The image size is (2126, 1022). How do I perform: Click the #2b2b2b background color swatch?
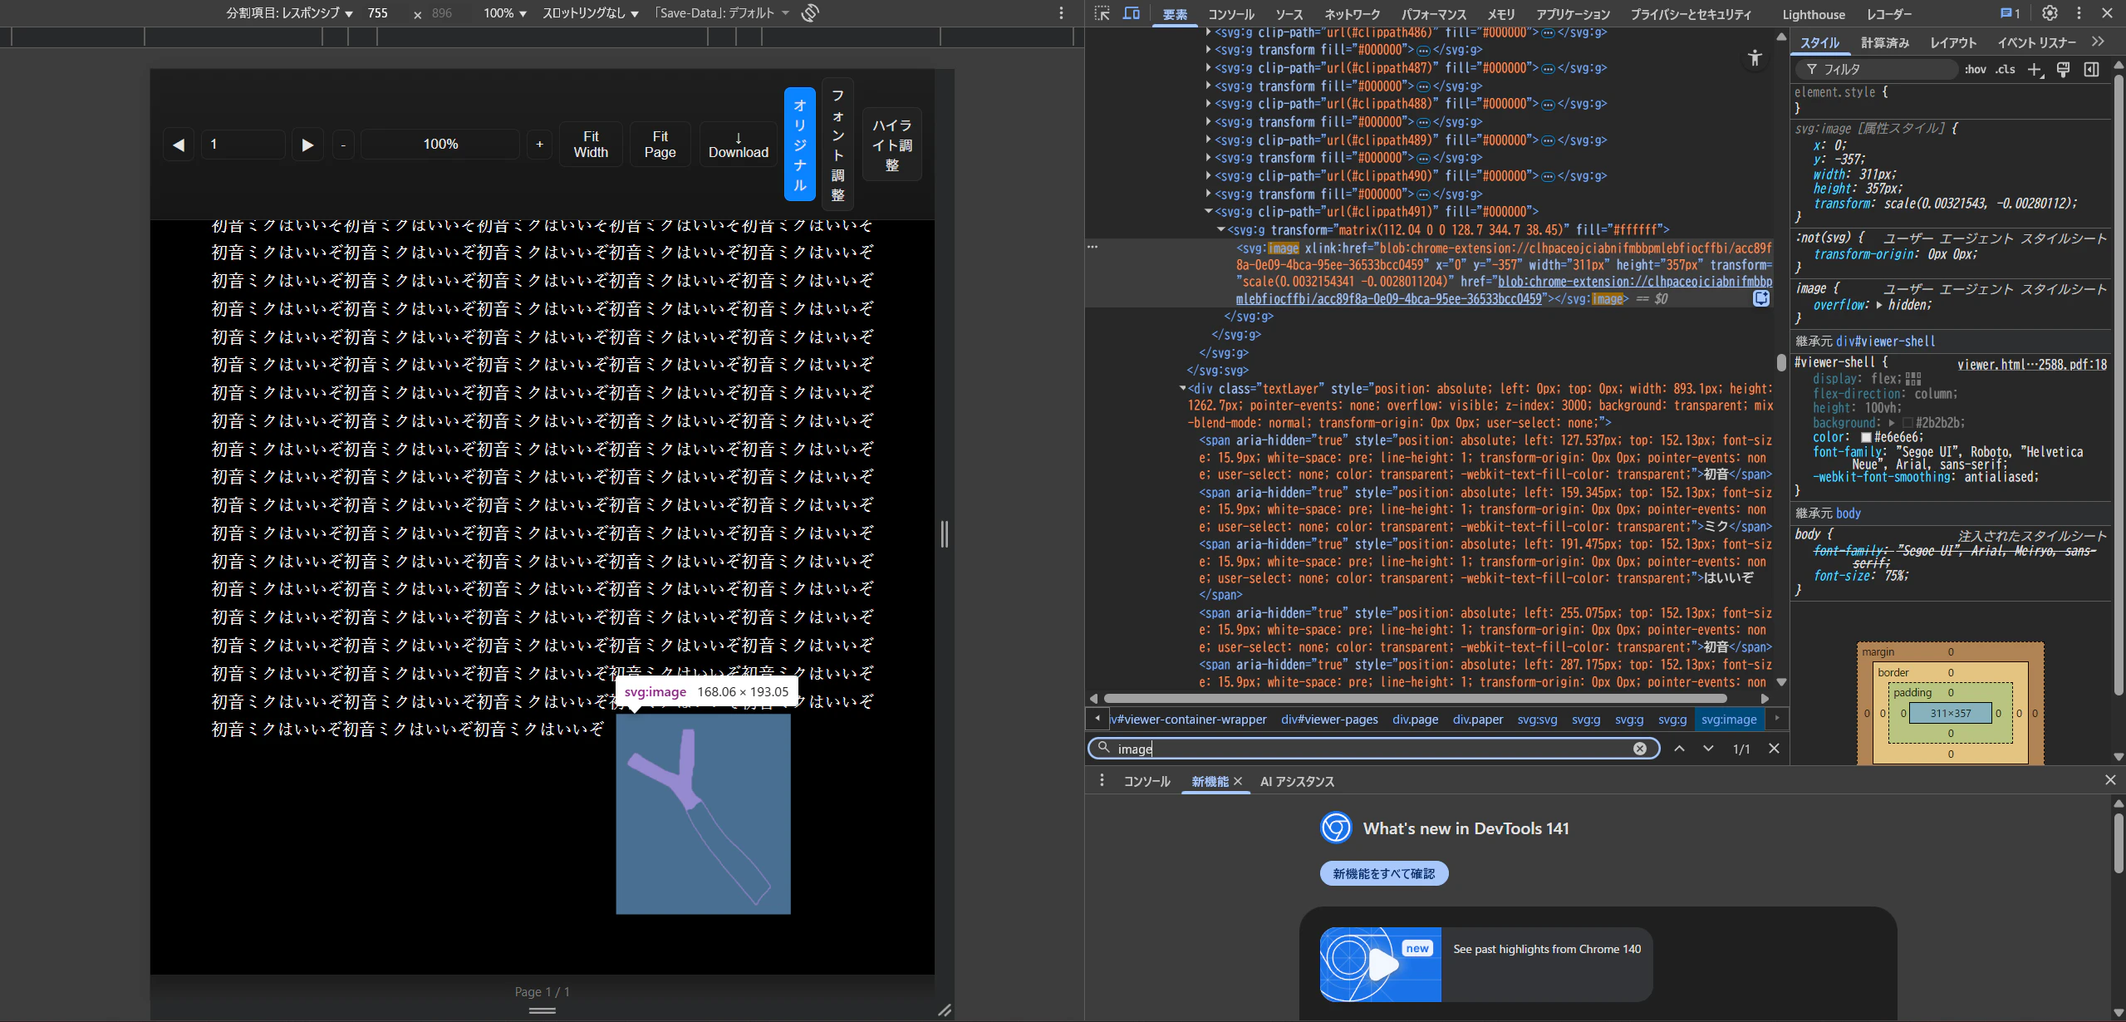[x=1908, y=423]
